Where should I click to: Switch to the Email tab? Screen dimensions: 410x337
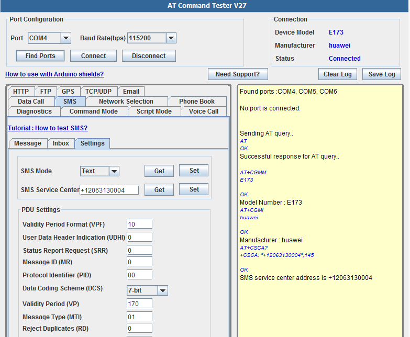[x=131, y=92]
